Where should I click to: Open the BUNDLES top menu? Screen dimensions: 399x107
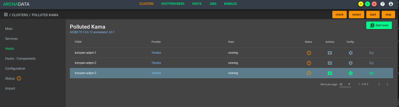(230, 4)
